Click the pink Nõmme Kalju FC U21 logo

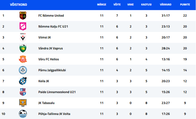click(23, 26)
